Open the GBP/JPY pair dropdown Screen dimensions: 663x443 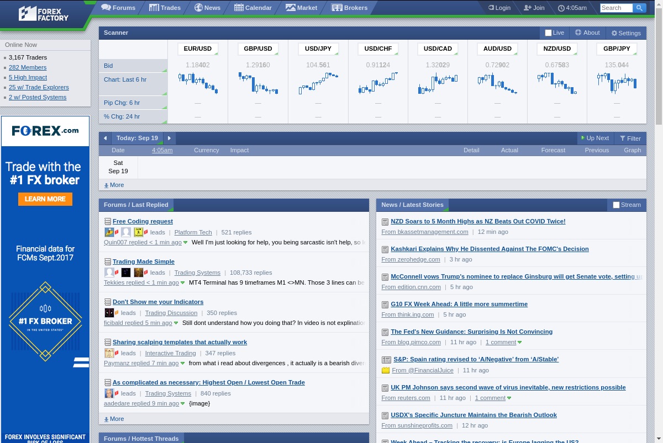coord(617,49)
